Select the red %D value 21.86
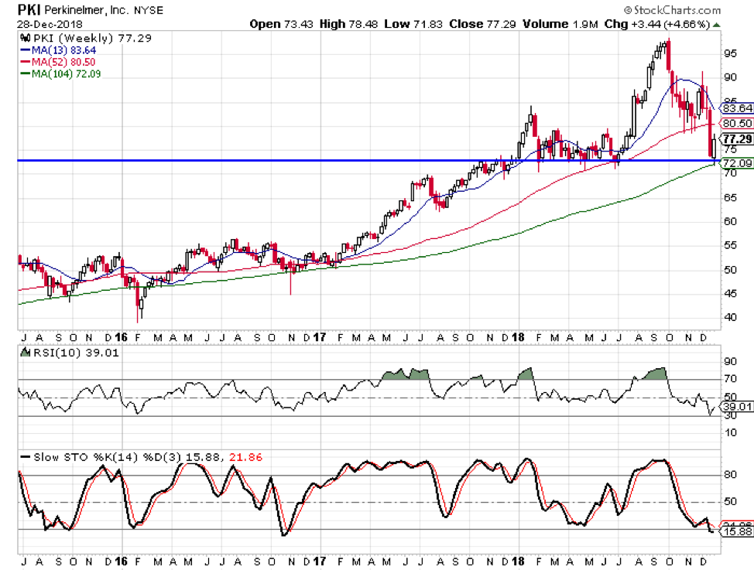Viewport: 754px width, 570px height. pos(245,456)
